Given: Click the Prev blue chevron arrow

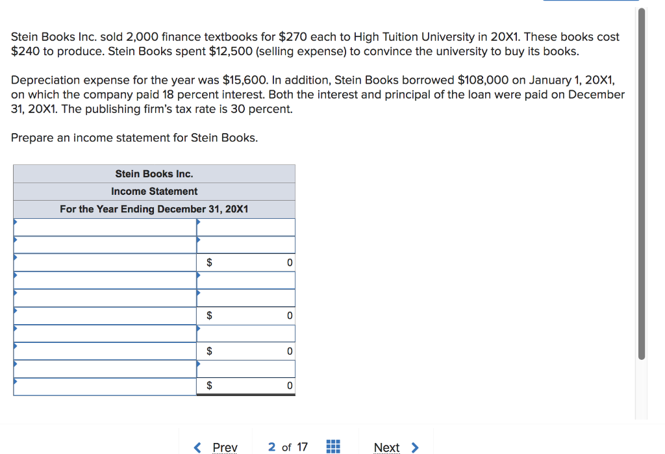Looking at the screenshot, I should (197, 447).
